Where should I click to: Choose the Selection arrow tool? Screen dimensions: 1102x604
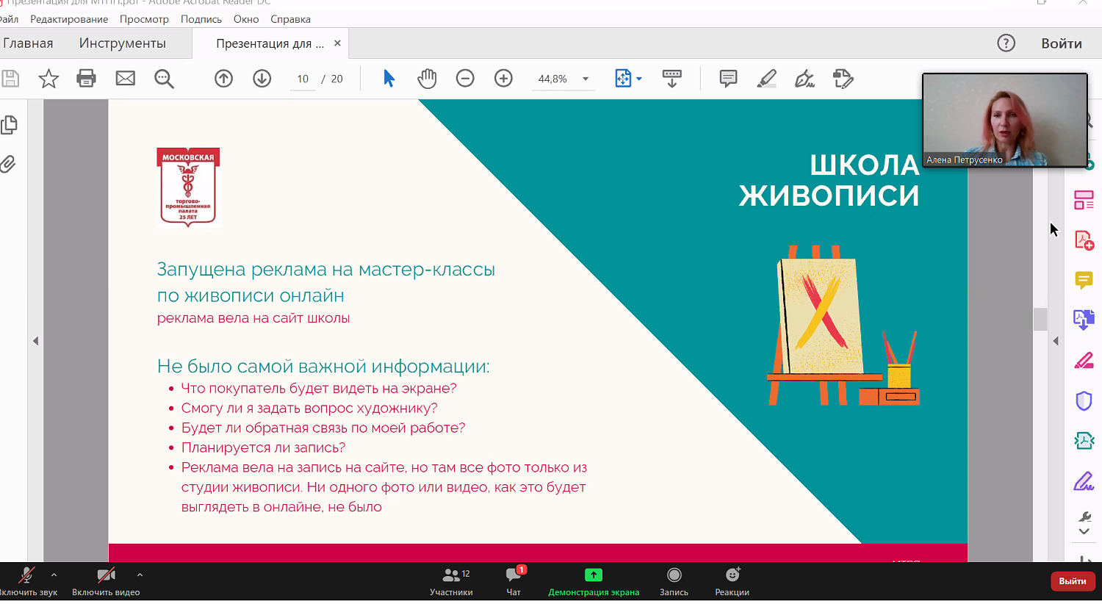(x=389, y=78)
